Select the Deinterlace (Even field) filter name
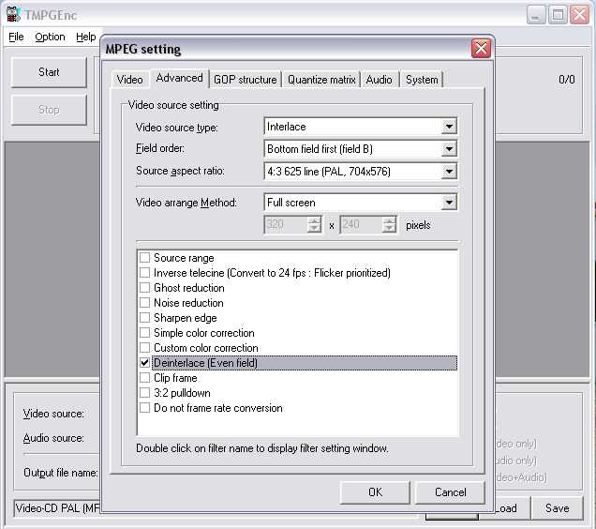The height and width of the screenshot is (529, 596). (205, 363)
